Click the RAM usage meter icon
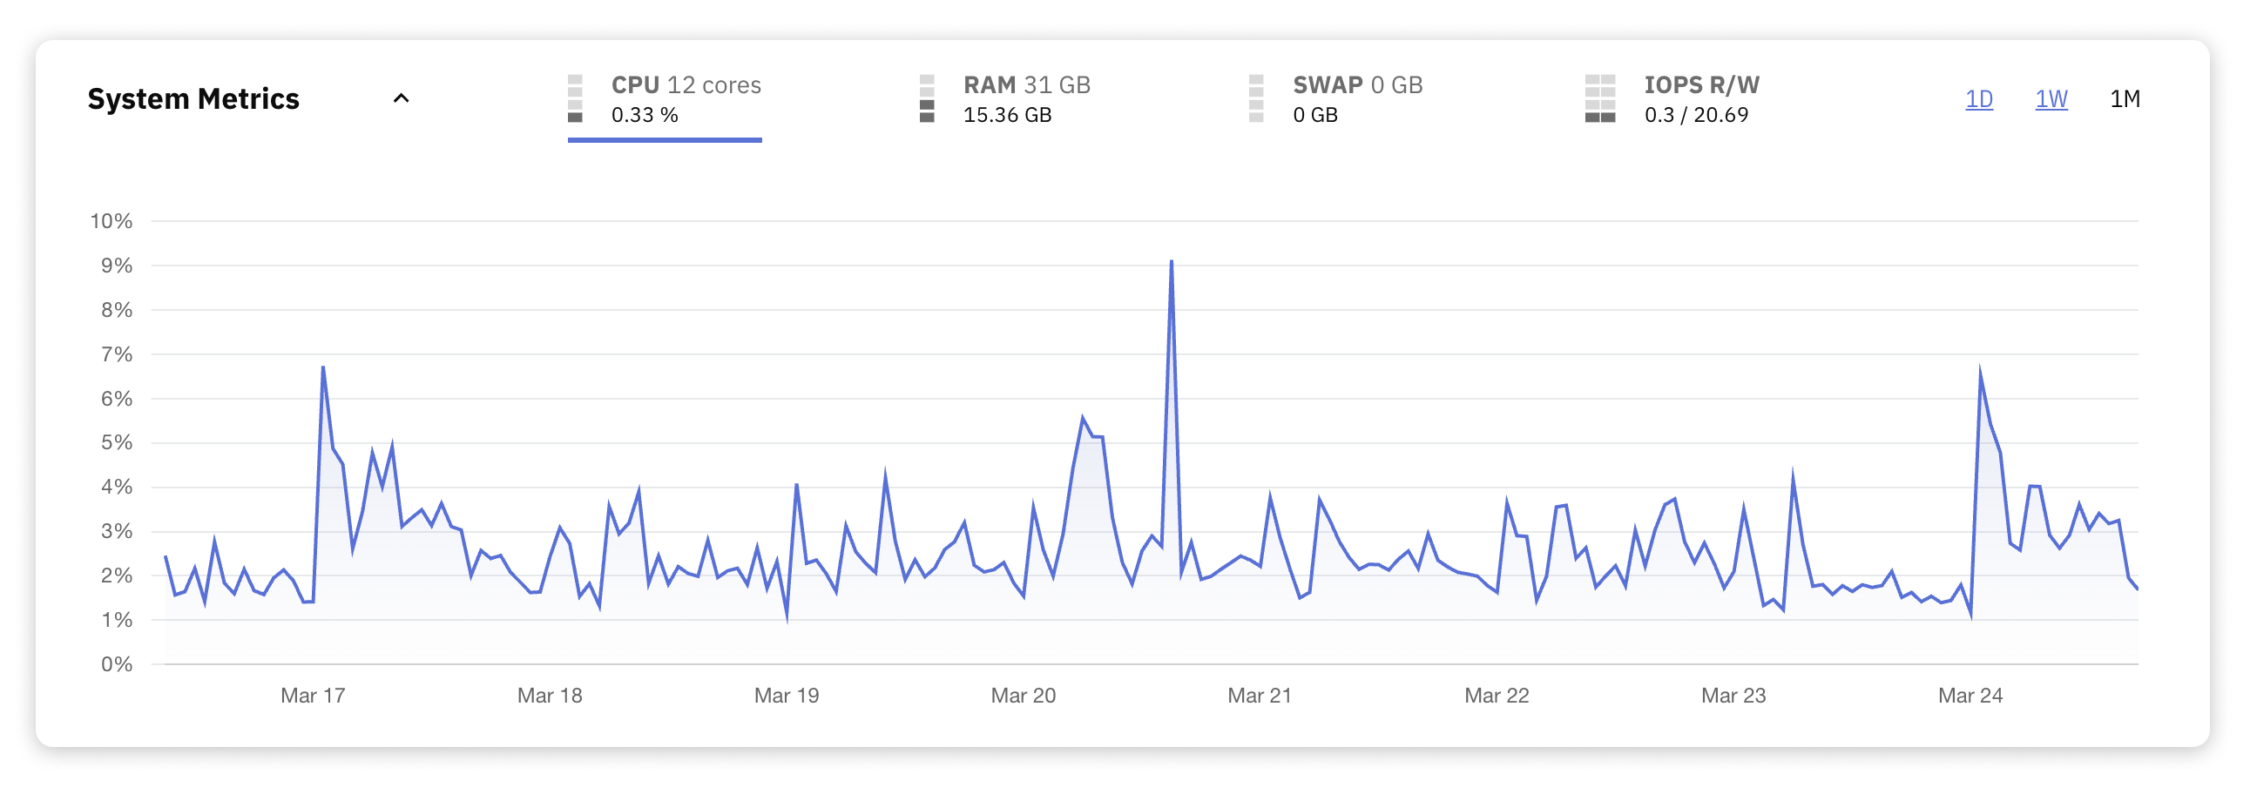The image size is (2250, 794). 928,98
